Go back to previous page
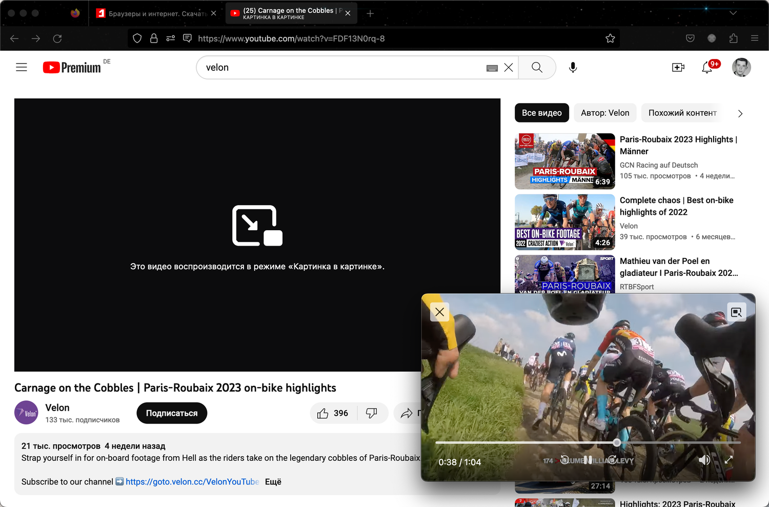This screenshot has width=769, height=507. click(x=14, y=38)
